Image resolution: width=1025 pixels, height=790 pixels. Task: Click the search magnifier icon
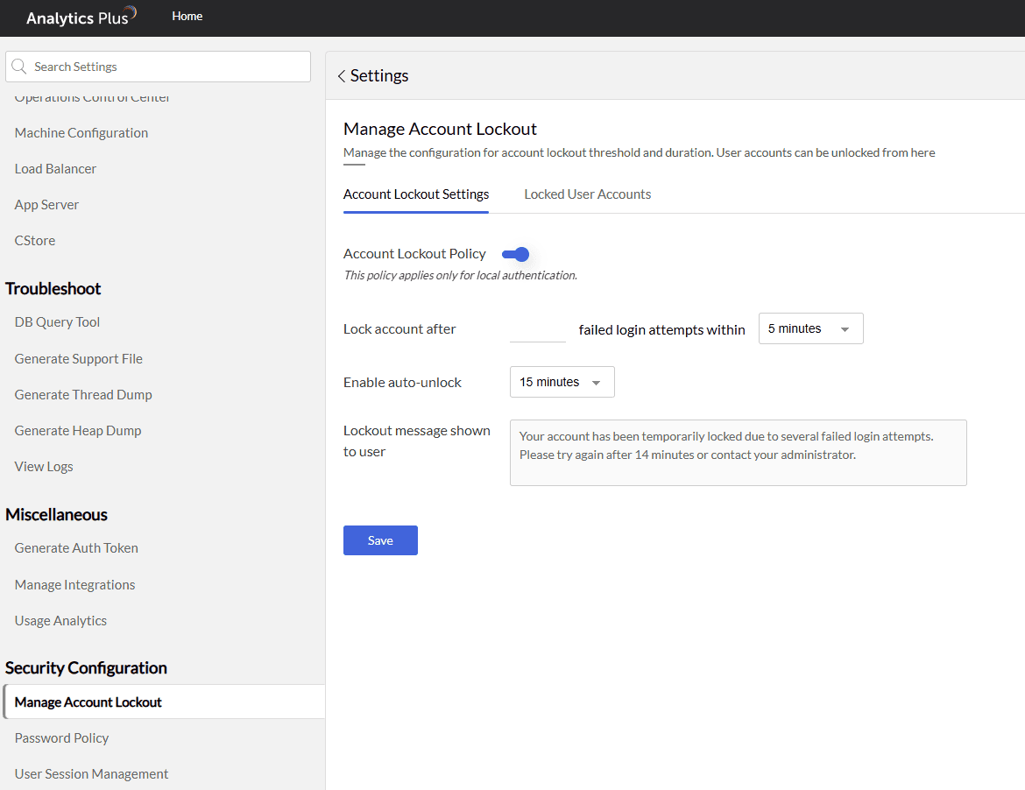pos(19,67)
